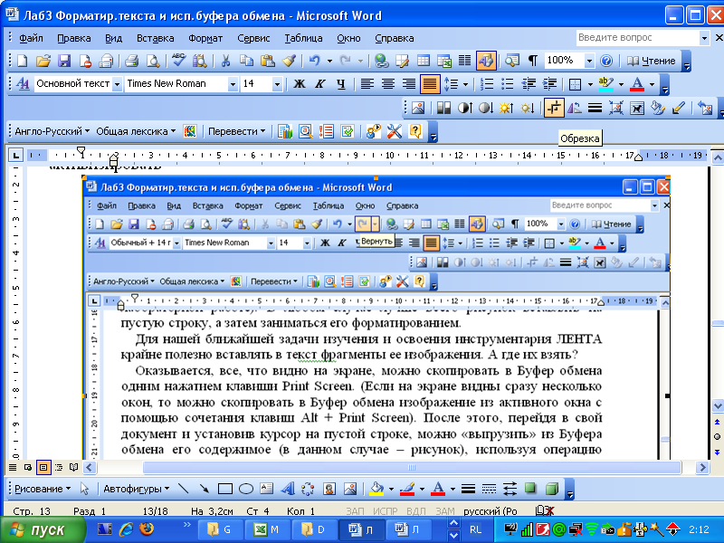Insert an Excel worksheet
Image resolution: width=724 pixels, height=543 pixels.
coord(444,61)
